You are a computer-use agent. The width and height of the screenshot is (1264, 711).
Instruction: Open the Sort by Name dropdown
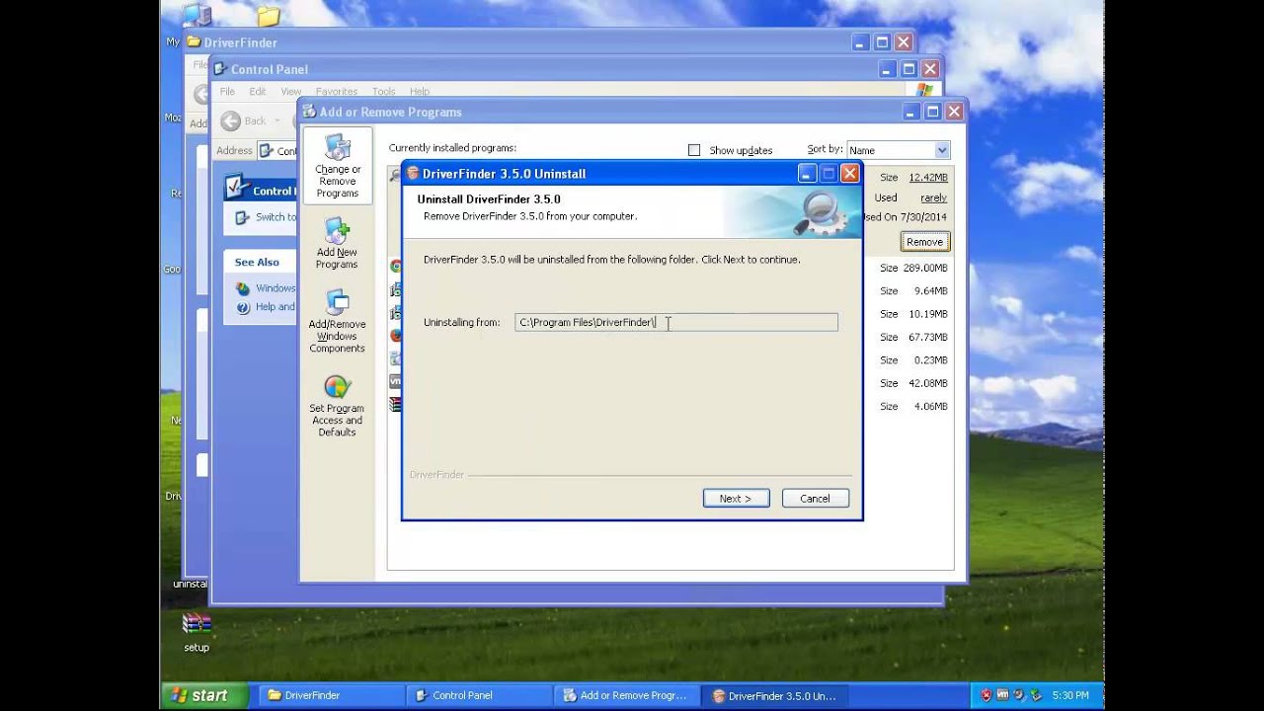(942, 150)
